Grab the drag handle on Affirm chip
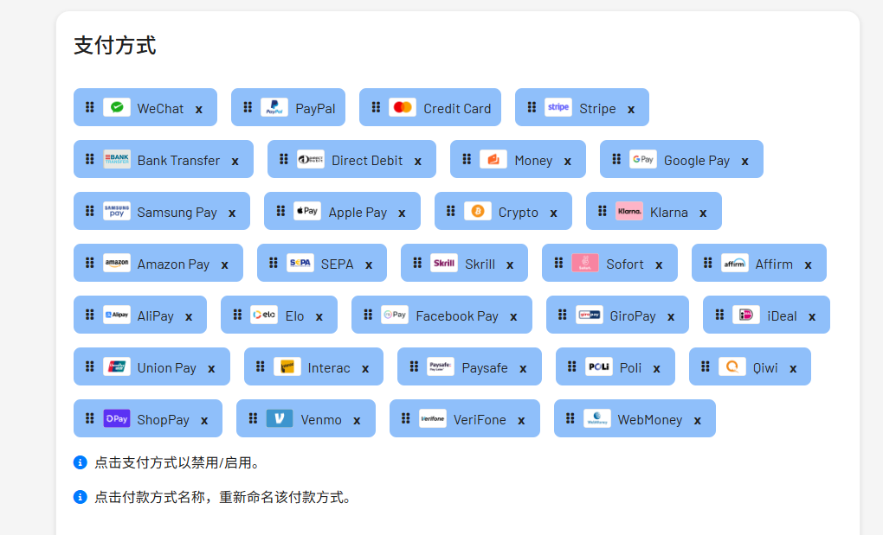Viewport: 883px width, 535px height. pyautogui.click(x=708, y=263)
